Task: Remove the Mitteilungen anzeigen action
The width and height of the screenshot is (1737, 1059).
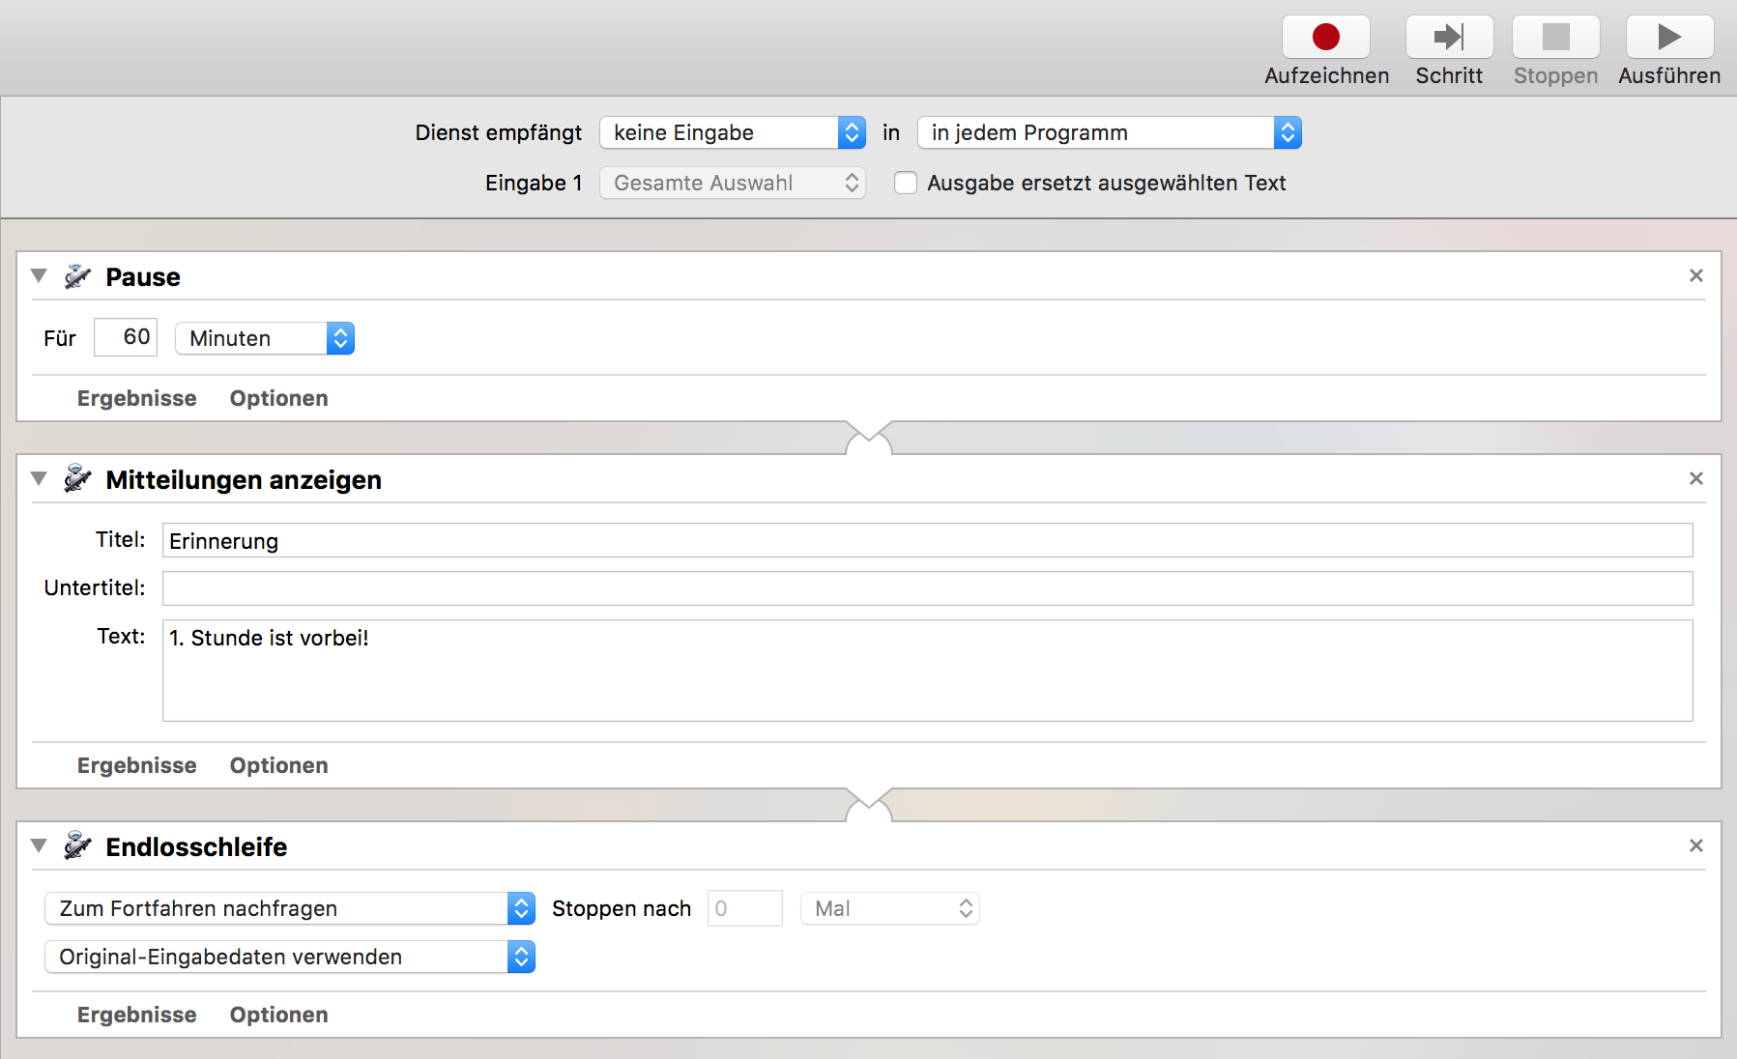Action: [x=1695, y=478]
